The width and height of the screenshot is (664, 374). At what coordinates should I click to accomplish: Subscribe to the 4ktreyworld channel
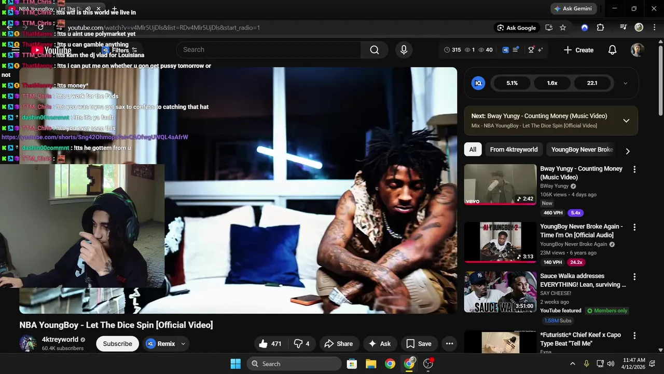click(x=117, y=344)
